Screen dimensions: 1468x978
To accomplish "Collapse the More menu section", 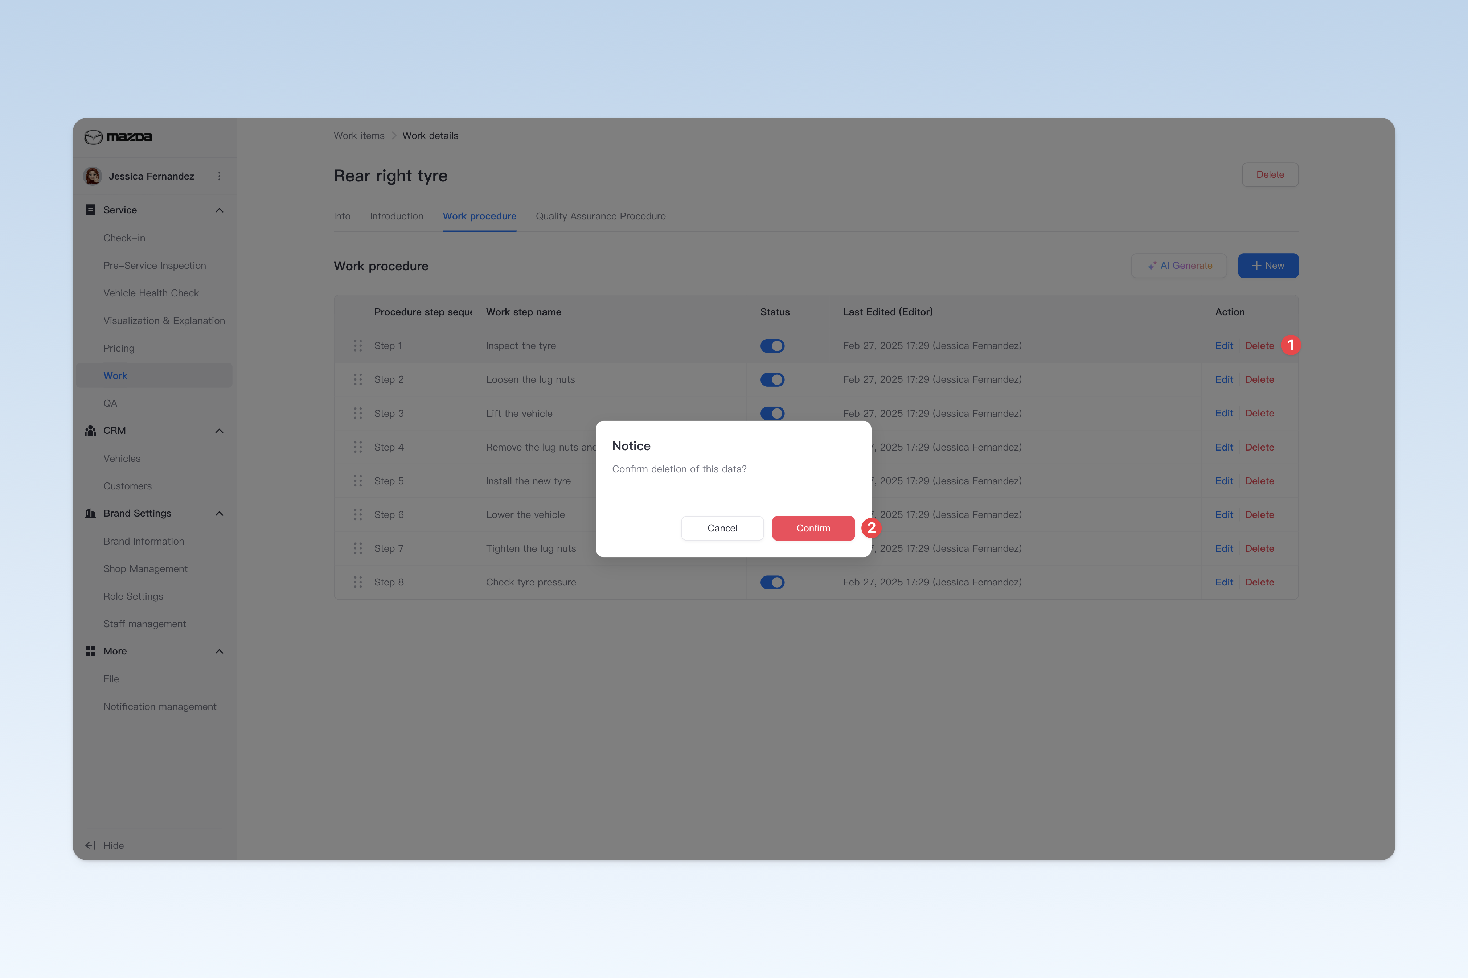I will (x=219, y=651).
